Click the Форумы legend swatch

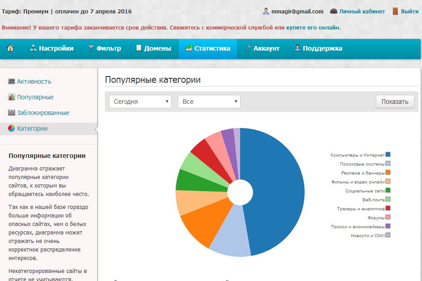coord(388,217)
